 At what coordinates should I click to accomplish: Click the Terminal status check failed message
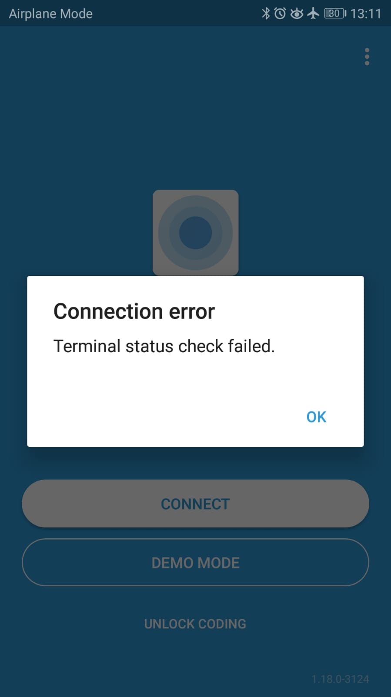click(164, 346)
